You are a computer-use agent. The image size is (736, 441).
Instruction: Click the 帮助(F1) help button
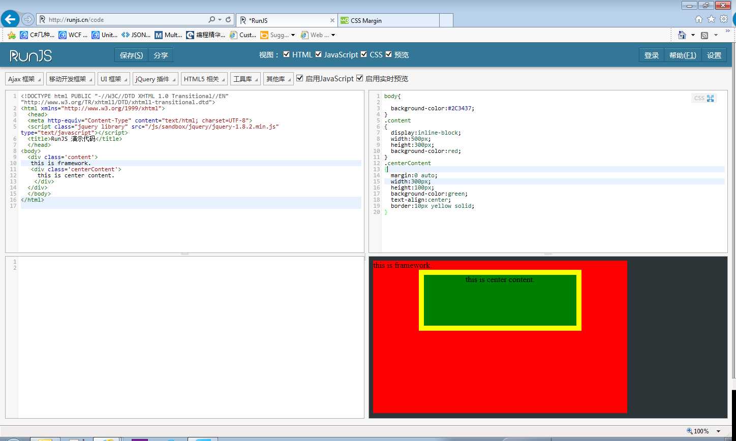pyautogui.click(x=683, y=55)
